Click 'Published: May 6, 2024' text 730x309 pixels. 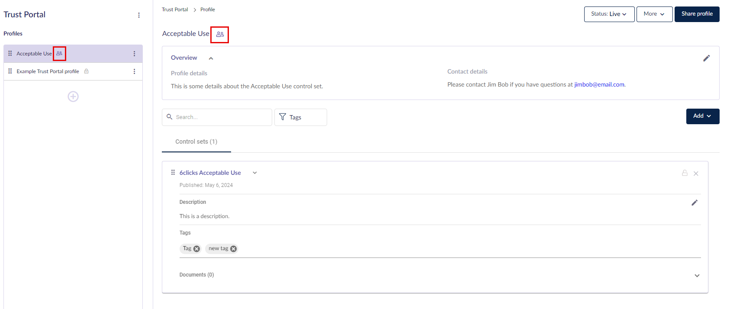click(206, 185)
